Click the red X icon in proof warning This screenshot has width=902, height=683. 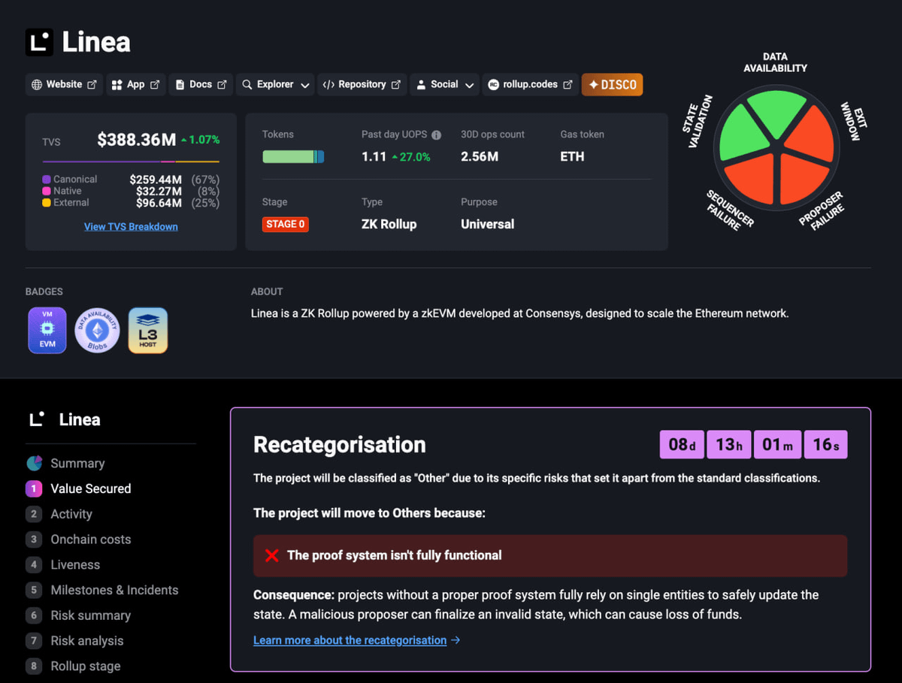[272, 555]
